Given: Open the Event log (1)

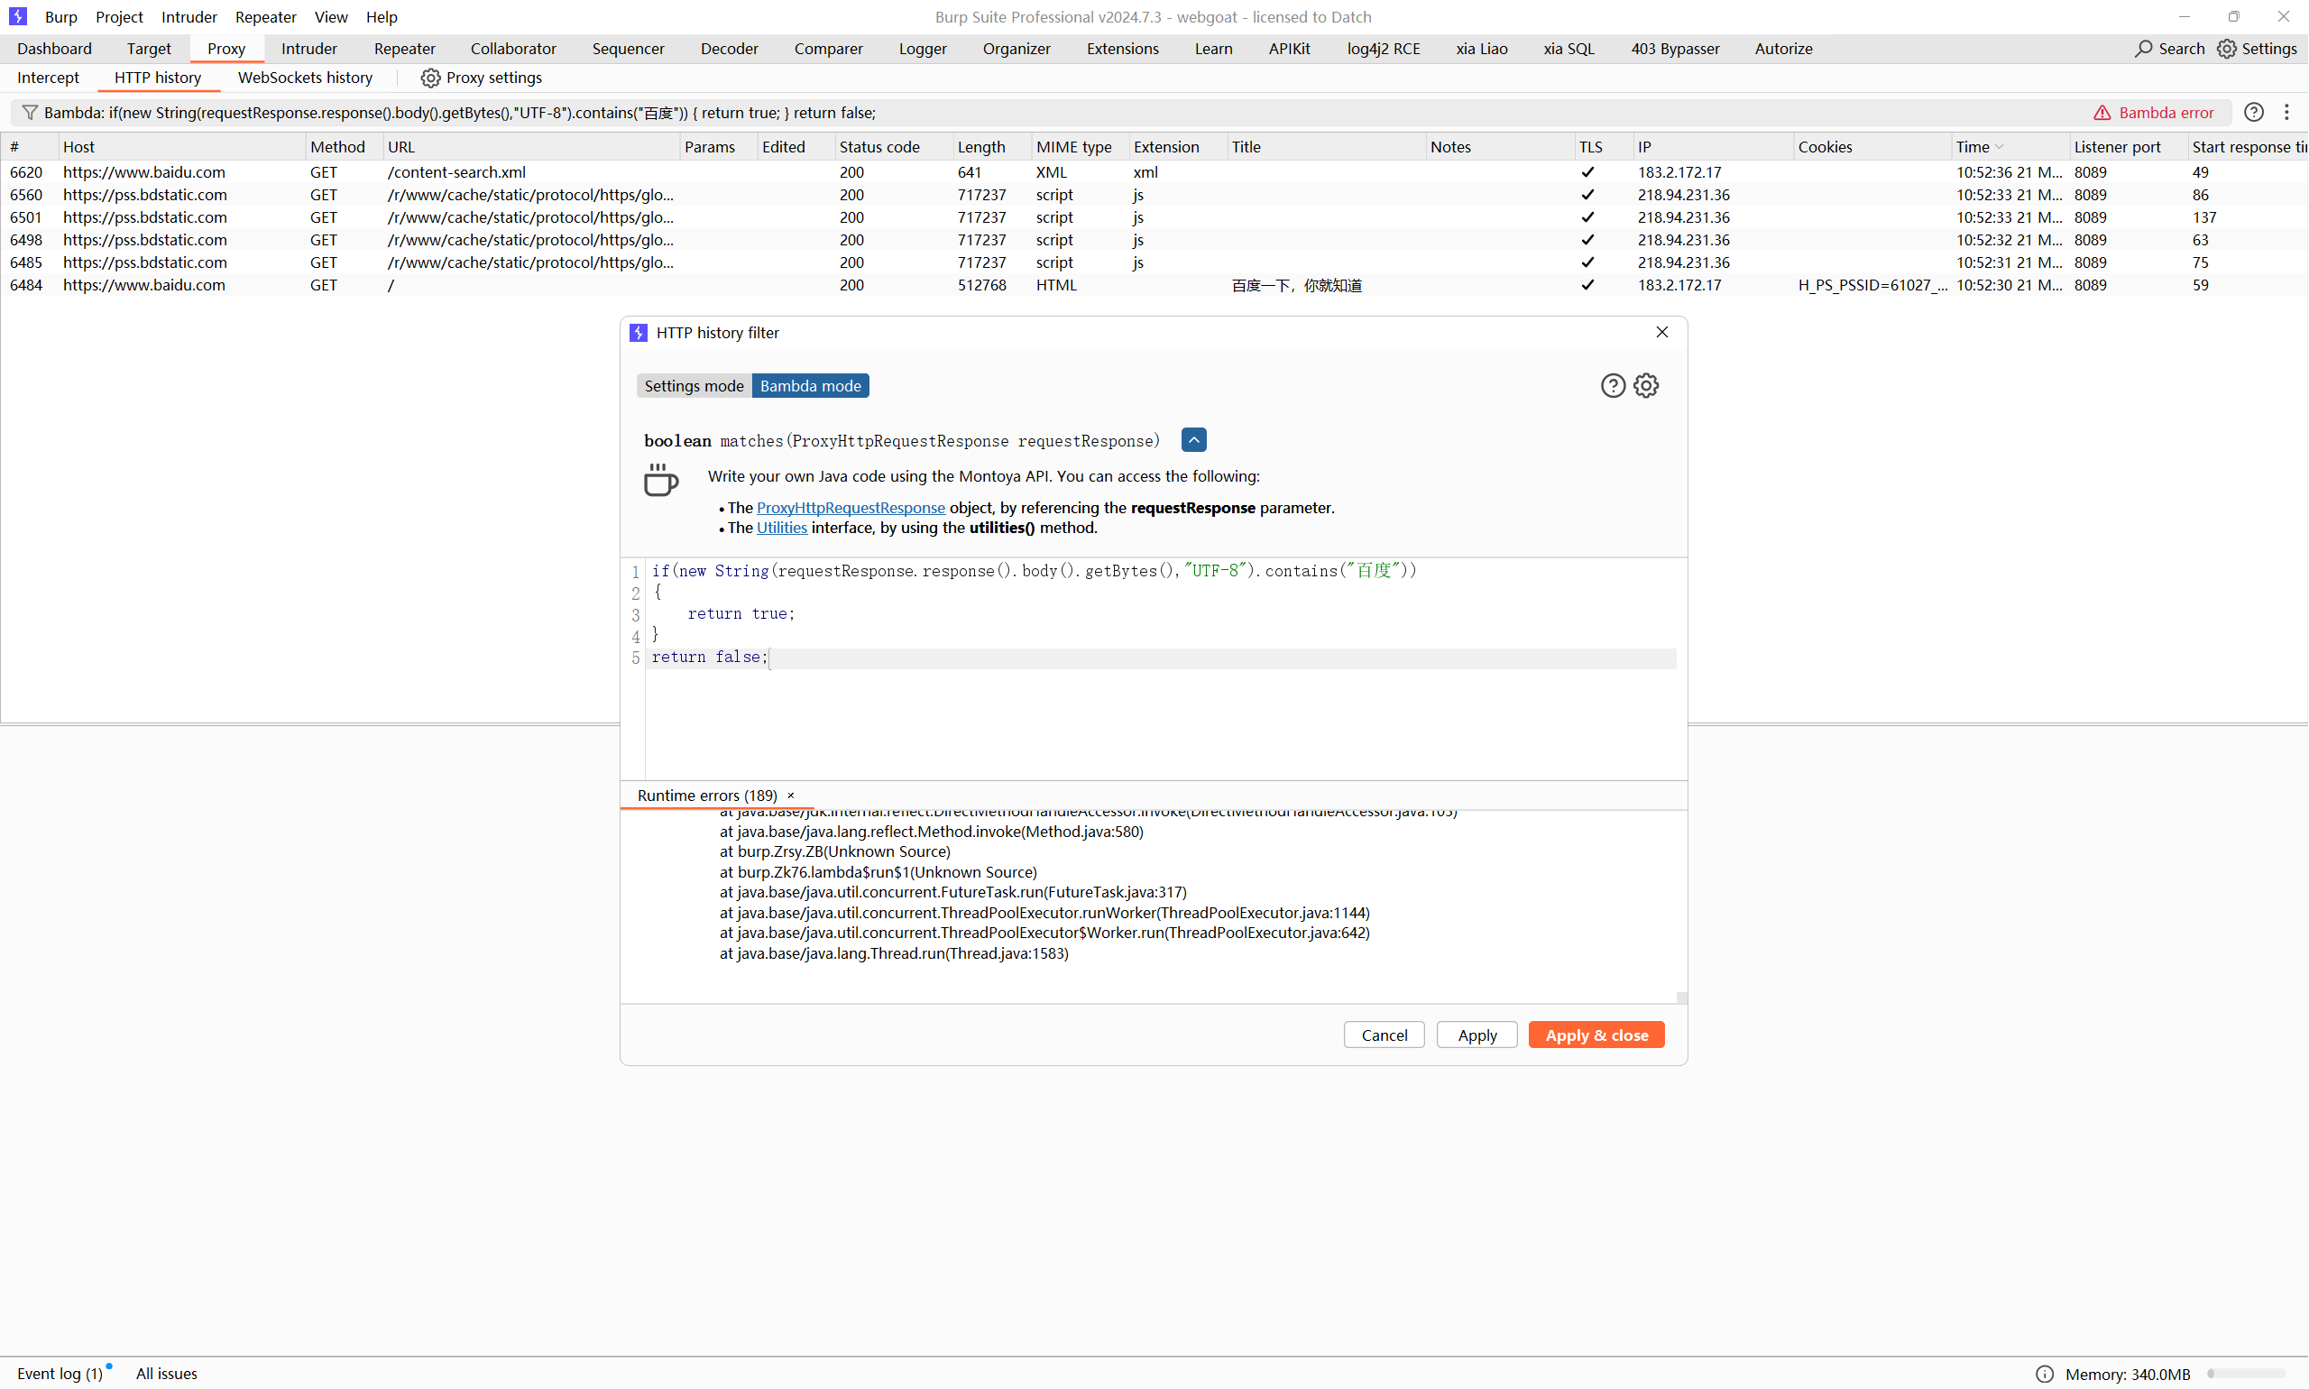Looking at the screenshot, I should (60, 1374).
